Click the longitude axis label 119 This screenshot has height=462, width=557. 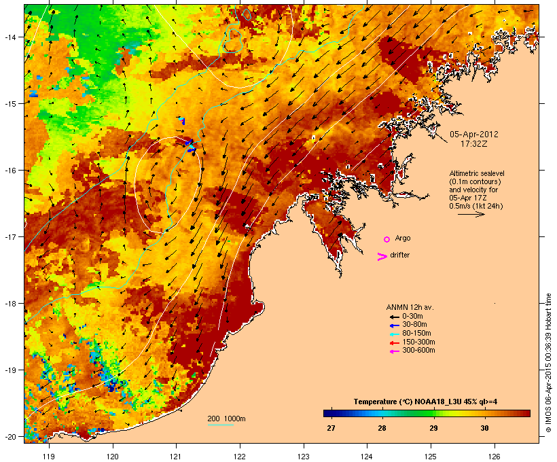49,457
